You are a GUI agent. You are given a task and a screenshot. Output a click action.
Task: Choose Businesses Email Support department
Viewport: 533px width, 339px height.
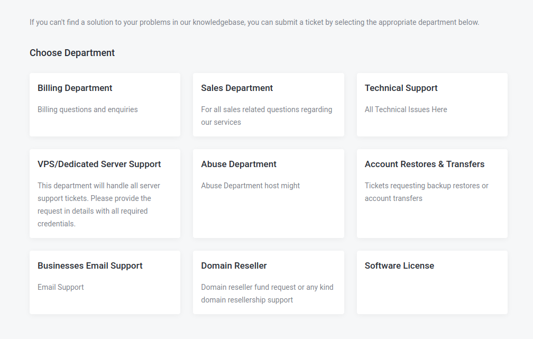pyautogui.click(x=105, y=282)
